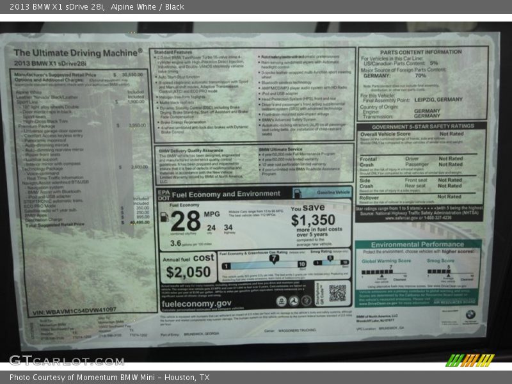
Task: Select the marker 5 on the smog rating scale
Action: coord(330,259)
